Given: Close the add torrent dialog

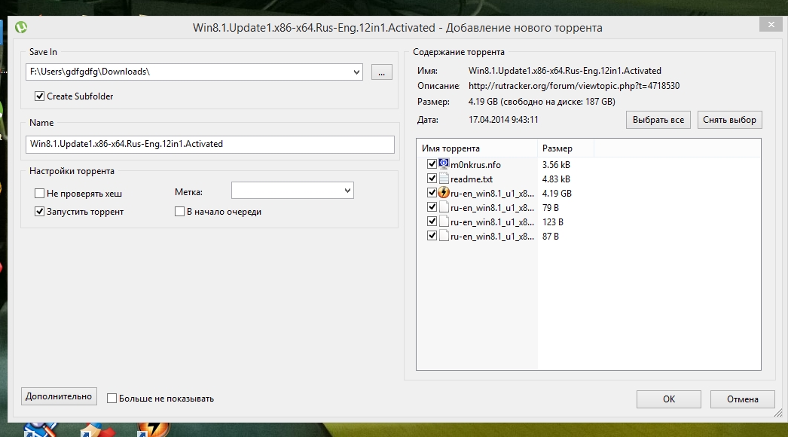Looking at the screenshot, I should click(771, 24).
